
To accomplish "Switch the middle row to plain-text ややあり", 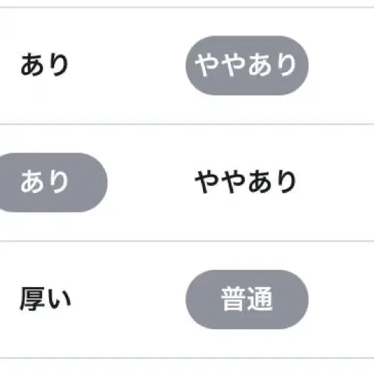I will (246, 182).
